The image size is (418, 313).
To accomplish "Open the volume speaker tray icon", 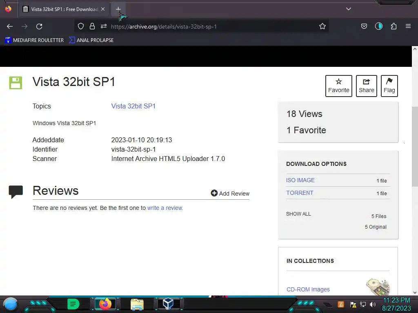I will click(373, 304).
